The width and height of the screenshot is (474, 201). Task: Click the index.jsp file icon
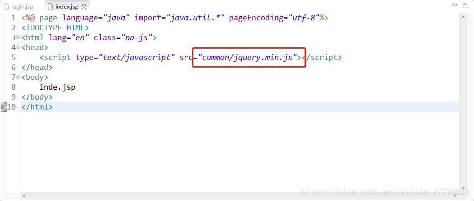(50, 6)
